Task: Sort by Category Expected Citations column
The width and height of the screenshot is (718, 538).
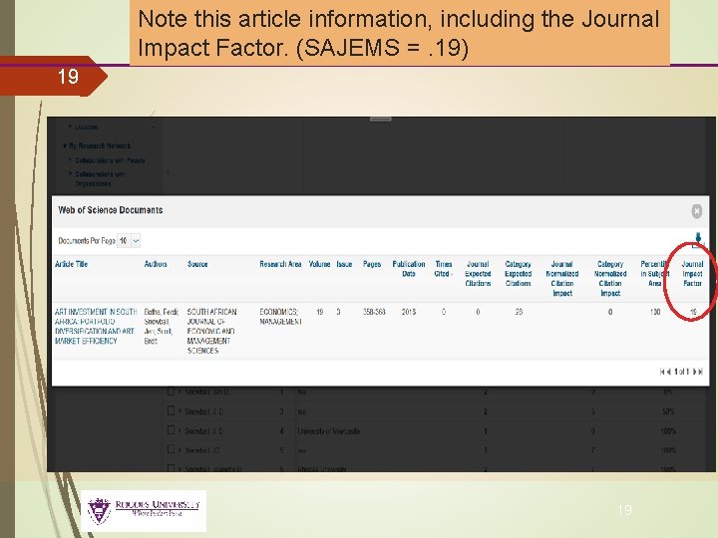Action: click(x=518, y=274)
